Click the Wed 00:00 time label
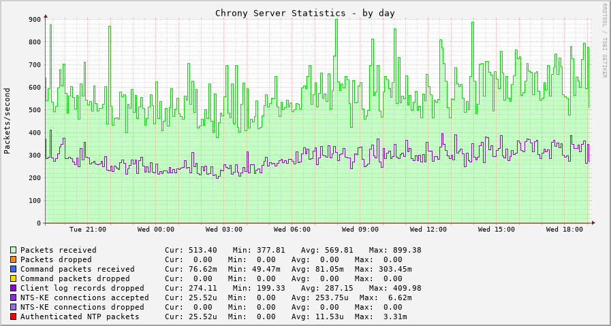 tap(156, 230)
